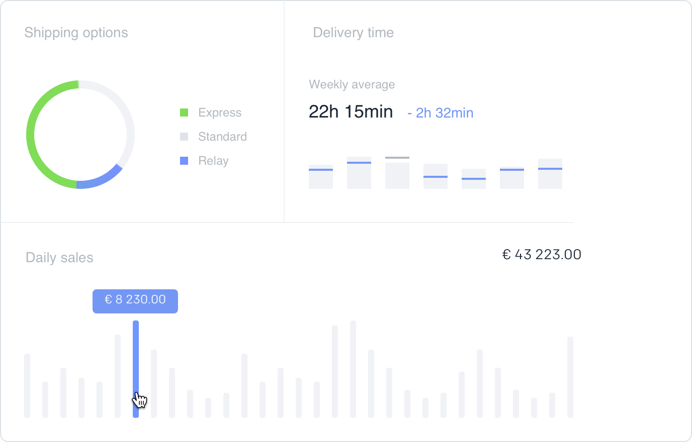Click the Delivery time bar with gray marker
The height and width of the screenshot is (442, 692).
tap(397, 174)
